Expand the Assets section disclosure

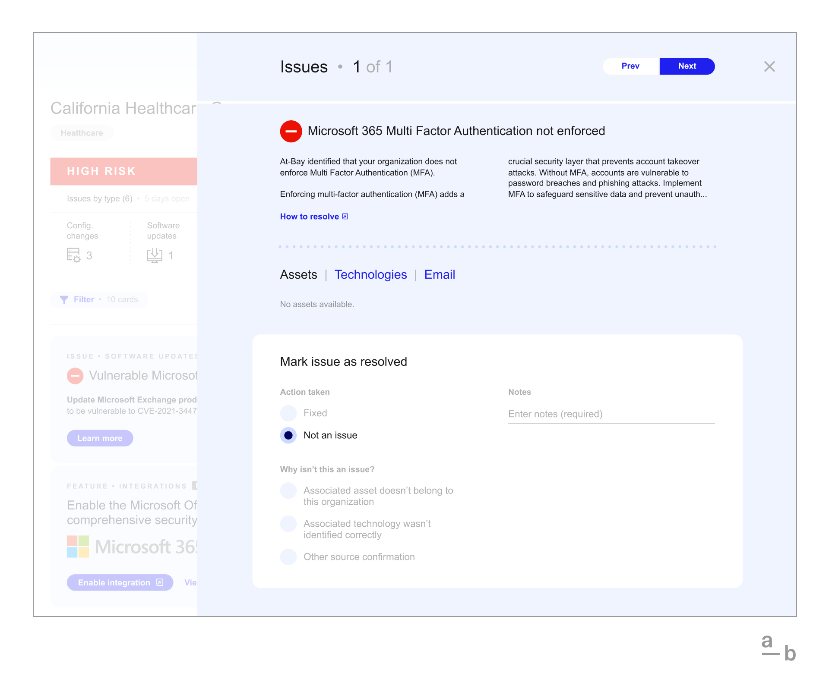pyautogui.click(x=298, y=274)
